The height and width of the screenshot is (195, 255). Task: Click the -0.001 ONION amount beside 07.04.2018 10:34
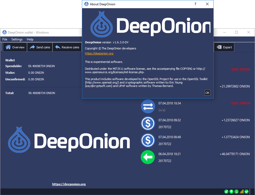click(240, 103)
